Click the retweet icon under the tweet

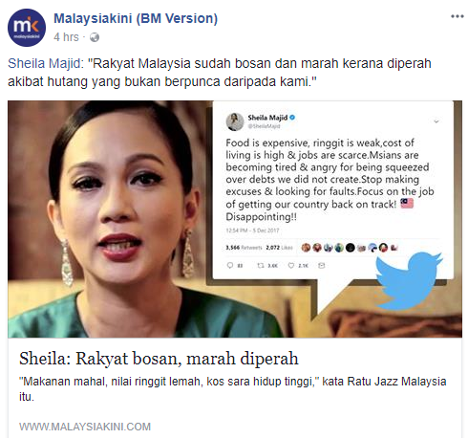261,265
